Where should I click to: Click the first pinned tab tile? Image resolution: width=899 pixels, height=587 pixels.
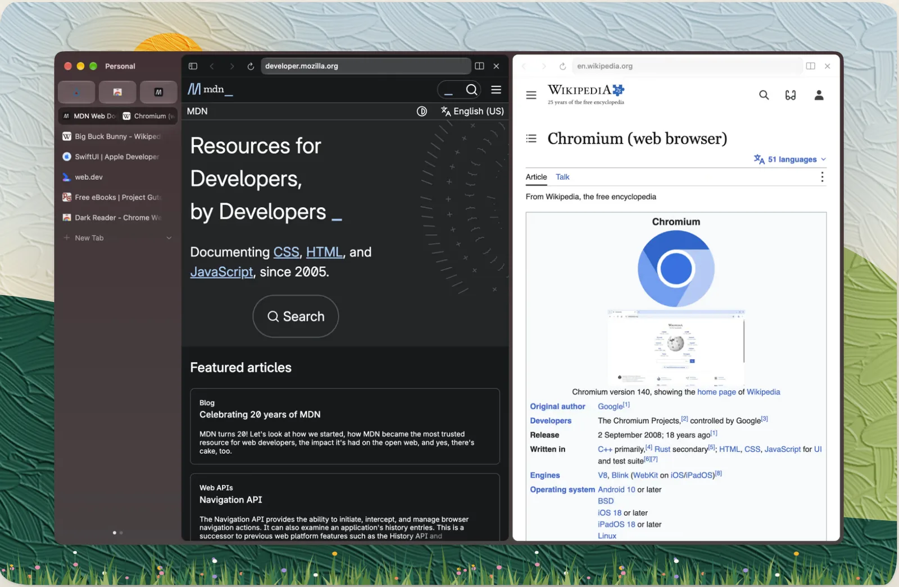(76, 92)
